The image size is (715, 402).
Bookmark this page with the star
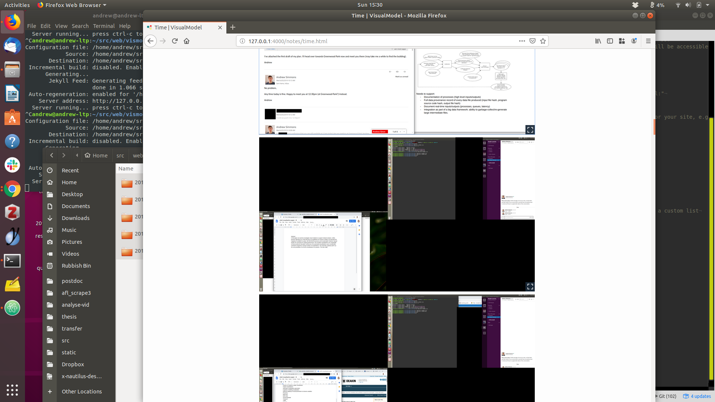pyautogui.click(x=543, y=41)
